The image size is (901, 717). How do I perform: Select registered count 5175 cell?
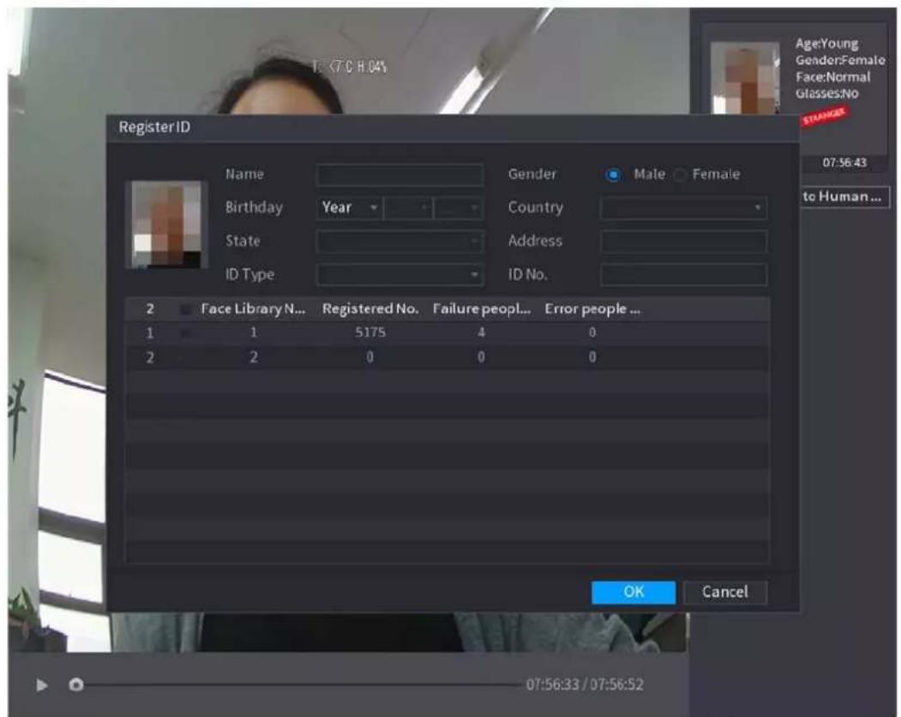pos(370,333)
